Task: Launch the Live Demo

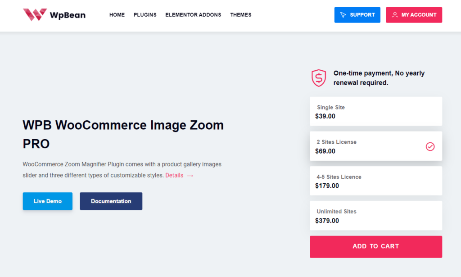Action: [48, 201]
